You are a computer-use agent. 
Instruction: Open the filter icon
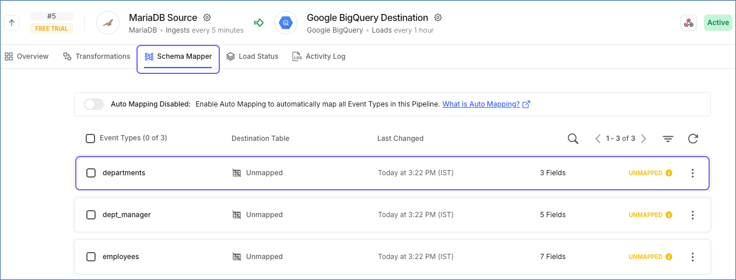click(668, 139)
